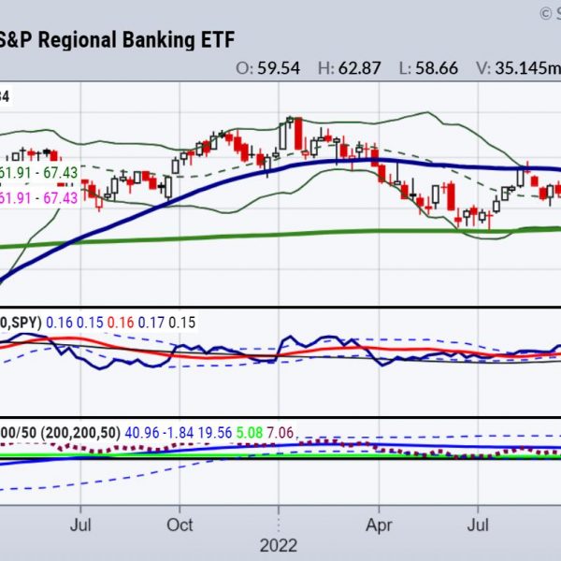Select the high price value 62.87

coord(360,68)
